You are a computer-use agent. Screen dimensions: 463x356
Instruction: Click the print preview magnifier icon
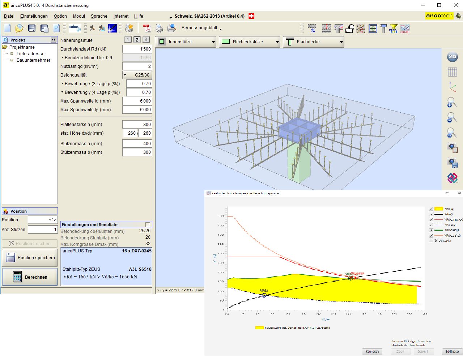tap(171, 28)
